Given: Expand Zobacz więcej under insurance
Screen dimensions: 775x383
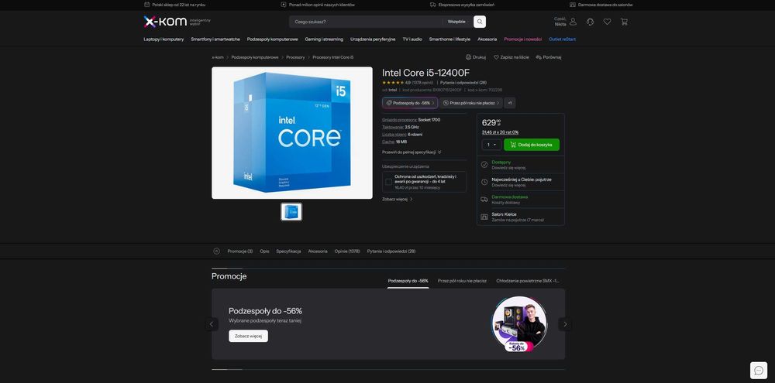Looking at the screenshot, I should 397,200.
